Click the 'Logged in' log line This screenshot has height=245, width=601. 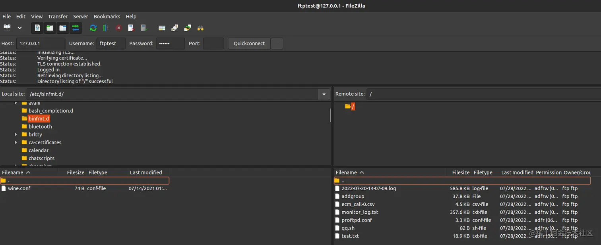point(48,70)
